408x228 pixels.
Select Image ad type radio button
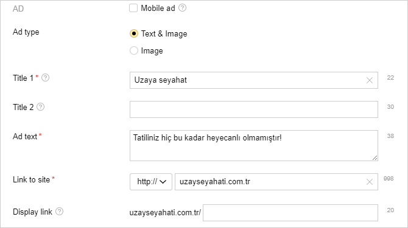[134, 50]
